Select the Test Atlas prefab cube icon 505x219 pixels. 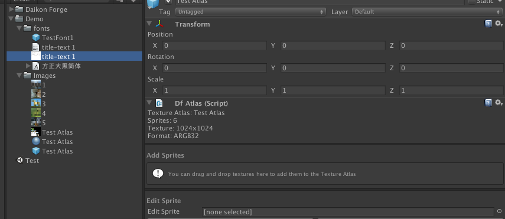[36, 151]
